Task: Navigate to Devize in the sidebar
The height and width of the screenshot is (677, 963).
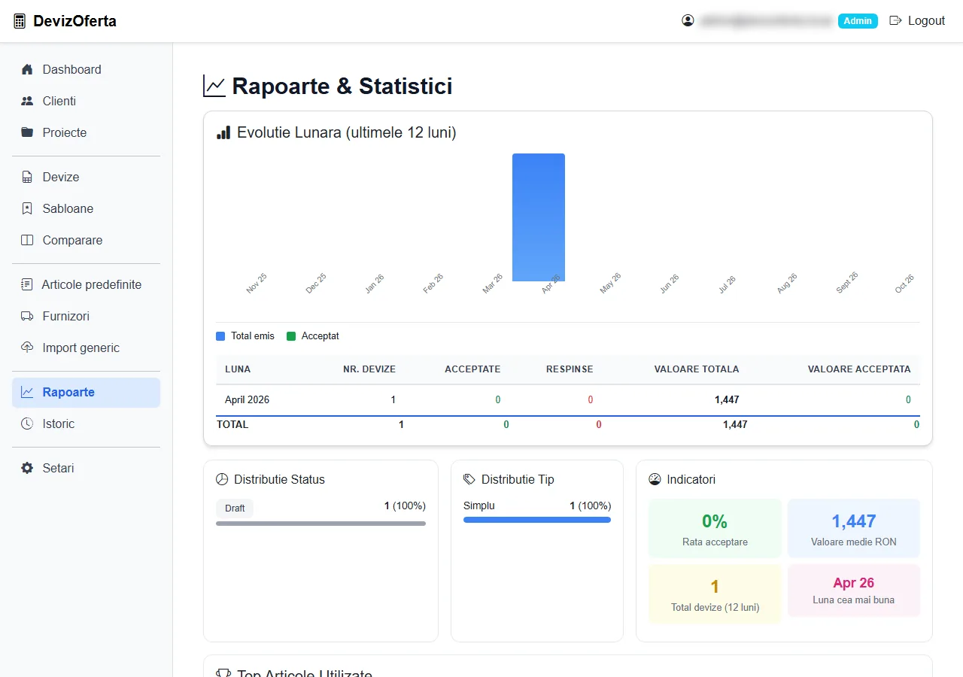Action: pos(86,177)
